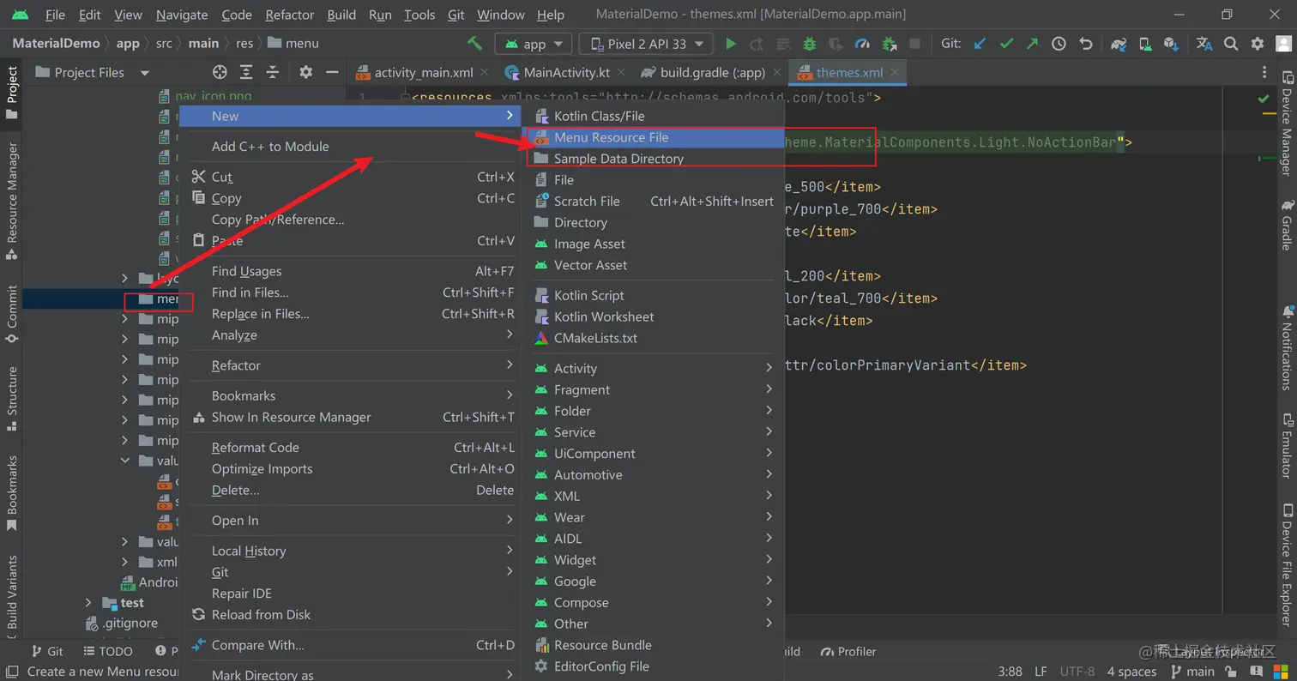Open the Profile app gauge icon
Image resolution: width=1297 pixels, height=681 pixels.
pos(863,44)
